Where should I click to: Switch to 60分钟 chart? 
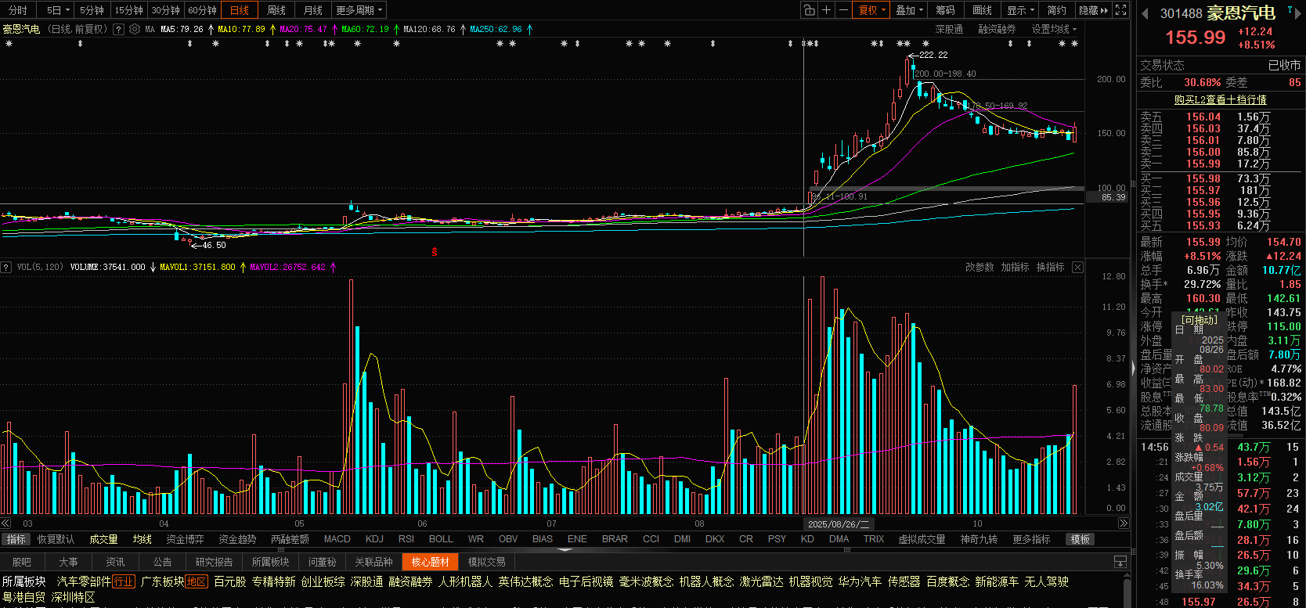pos(202,10)
